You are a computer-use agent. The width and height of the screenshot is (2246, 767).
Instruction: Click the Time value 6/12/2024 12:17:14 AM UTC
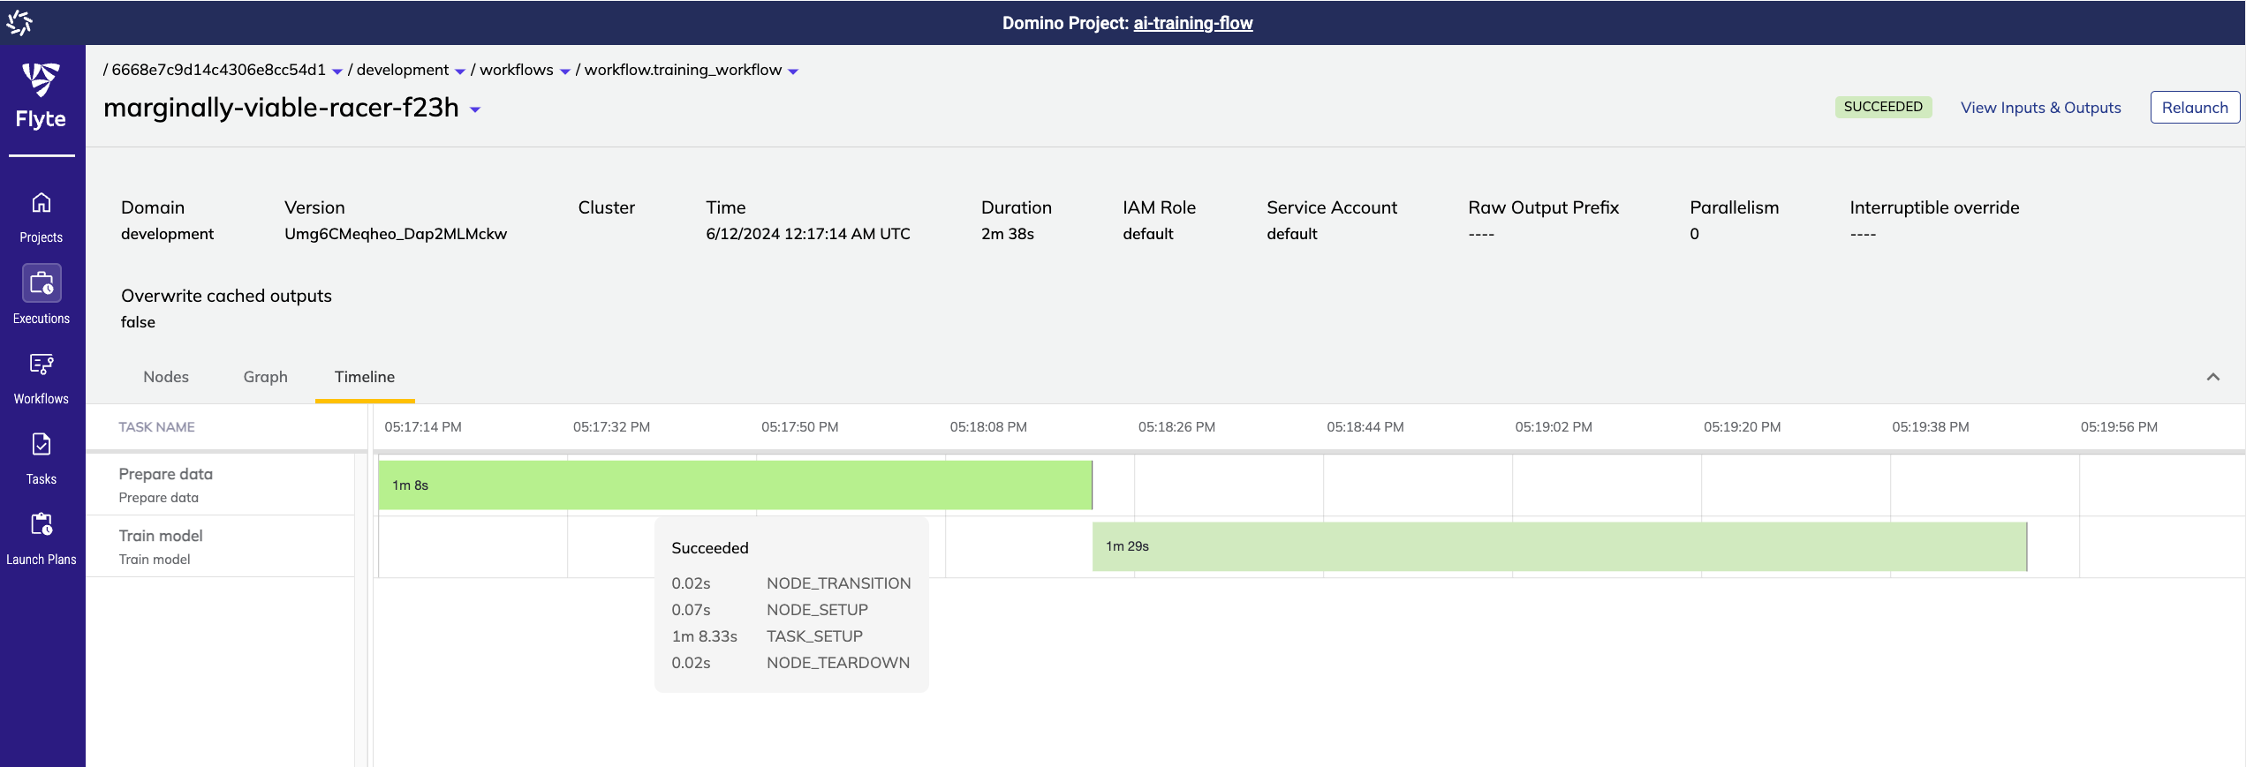click(x=808, y=234)
